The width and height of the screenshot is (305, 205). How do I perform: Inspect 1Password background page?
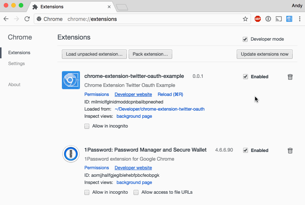coord(134,182)
